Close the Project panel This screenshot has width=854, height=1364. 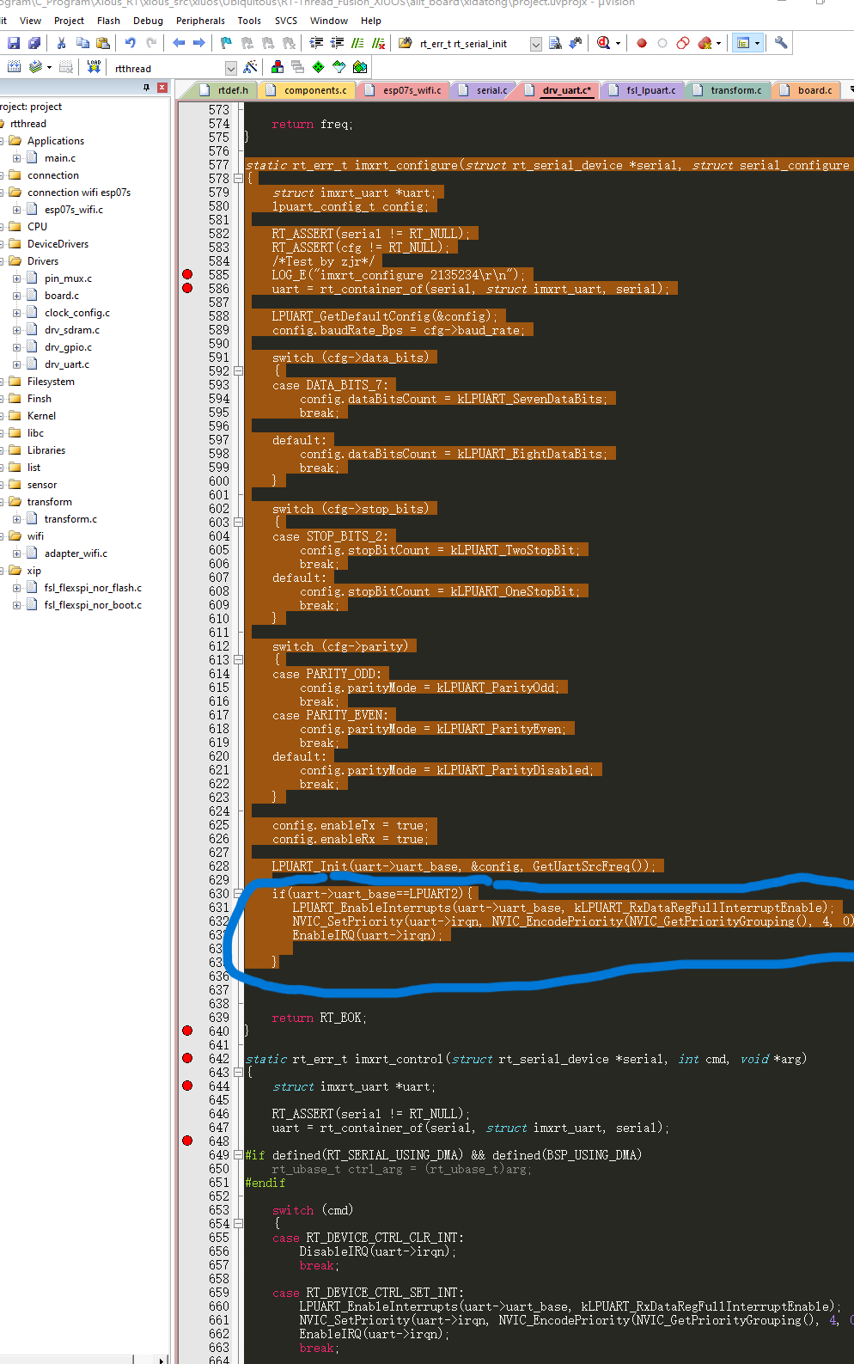(161, 88)
